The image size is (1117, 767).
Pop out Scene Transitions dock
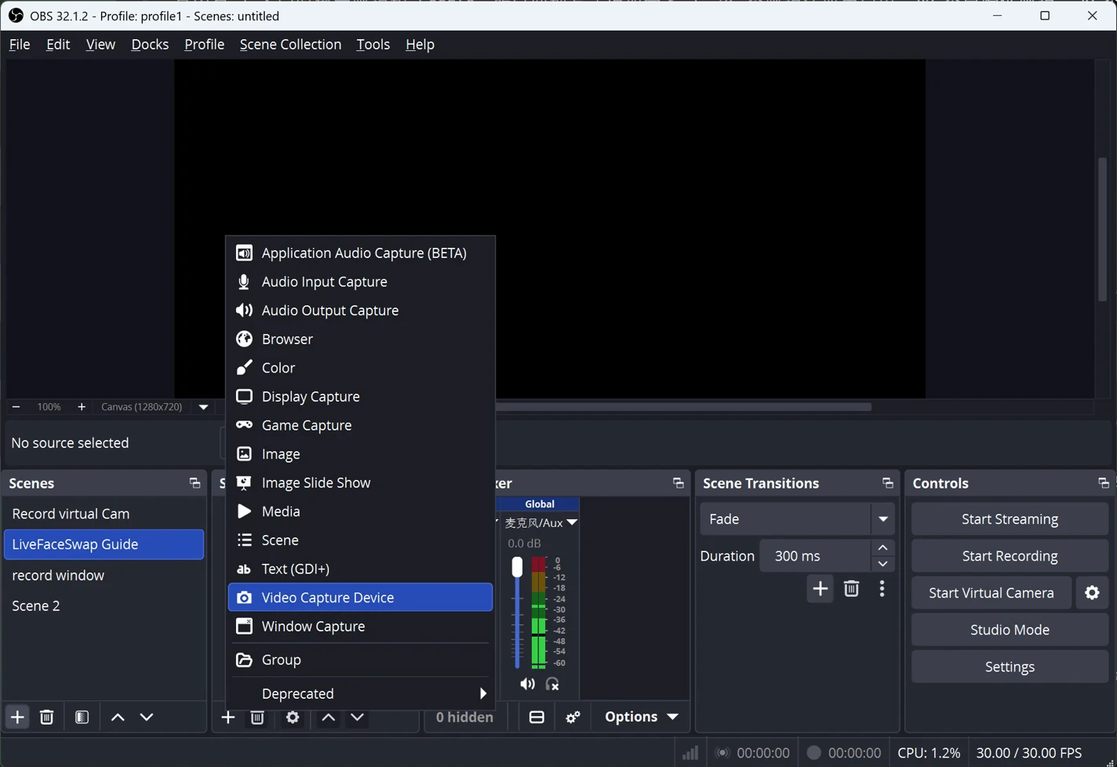pyautogui.click(x=887, y=483)
